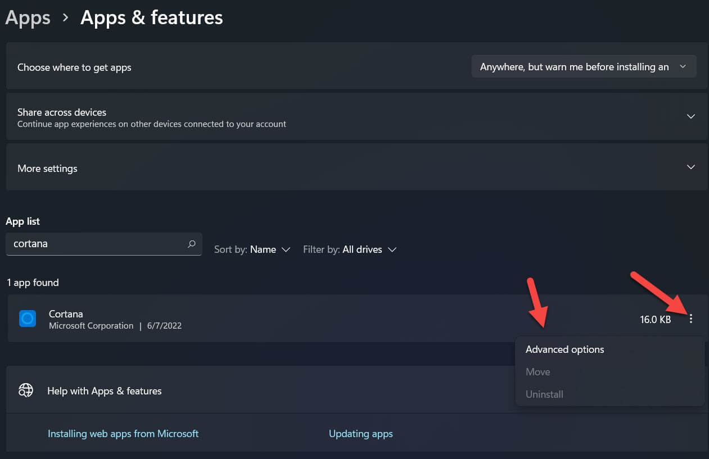Image resolution: width=709 pixels, height=459 pixels.
Task: Open the 'Choose where to get apps' dropdown
Action: (584, 67)
